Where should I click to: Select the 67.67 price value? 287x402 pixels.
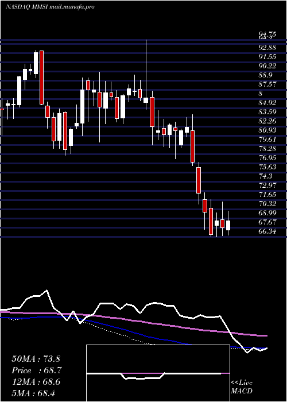pyautogui.click(x=267, y=223)
